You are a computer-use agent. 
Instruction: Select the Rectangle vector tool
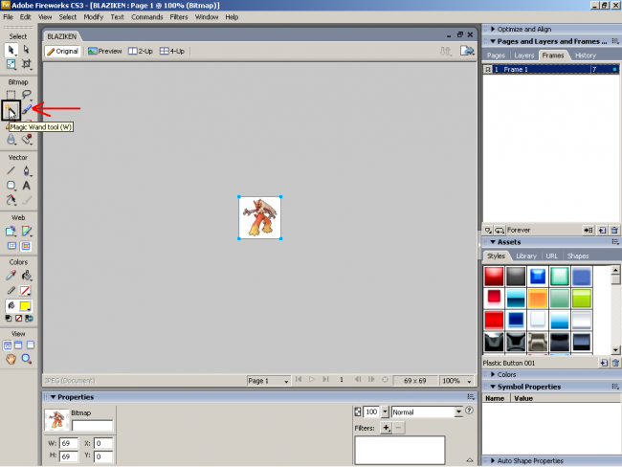[x=11, y=186]
